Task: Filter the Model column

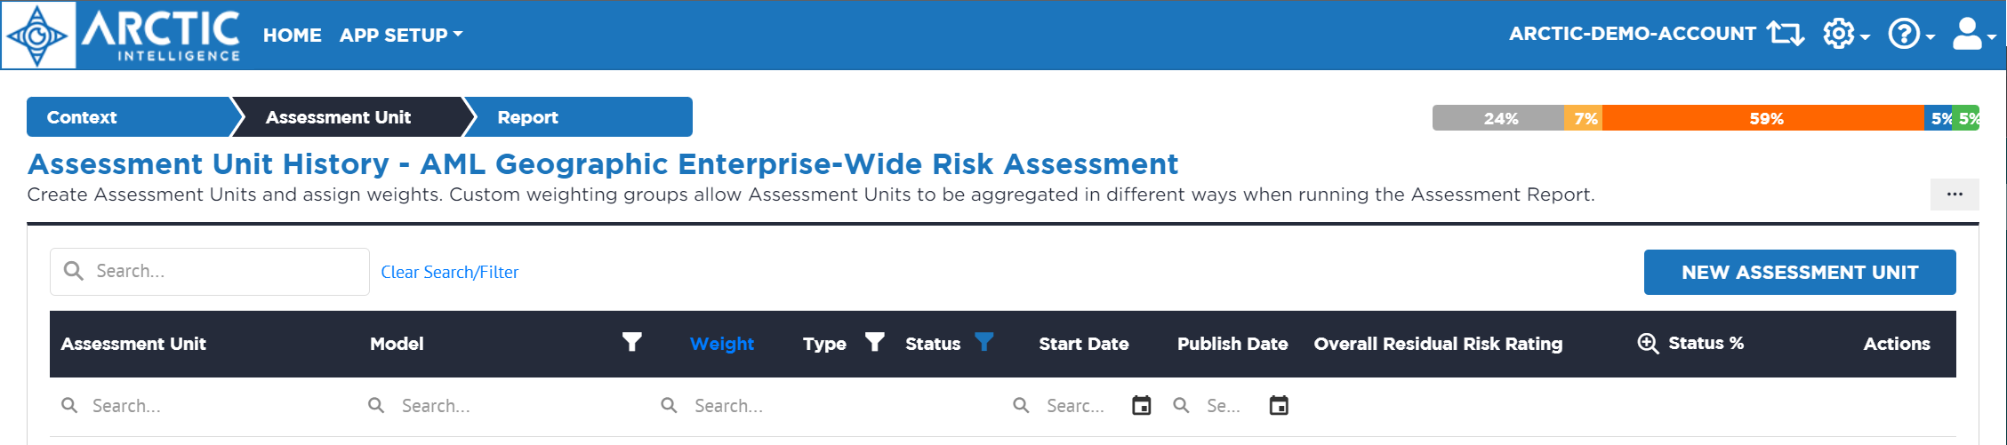Action: point(631,342)
